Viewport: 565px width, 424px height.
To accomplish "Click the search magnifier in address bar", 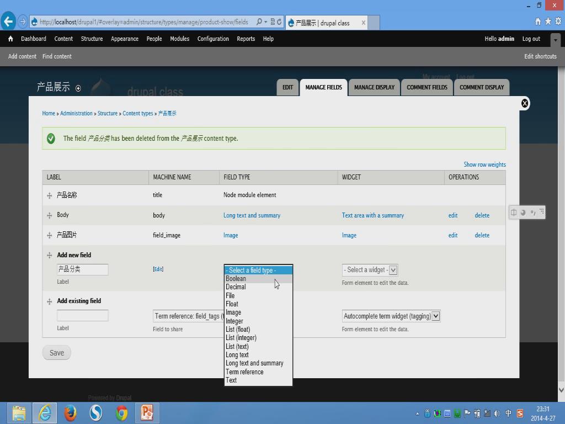I will click(x=259, y=22).
